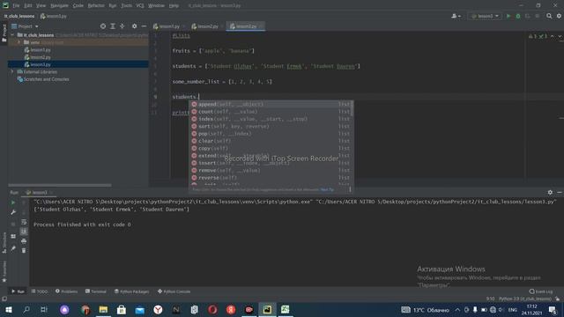
Task: Collapse all in Project panel toolbar
Action: coord(122,26)
